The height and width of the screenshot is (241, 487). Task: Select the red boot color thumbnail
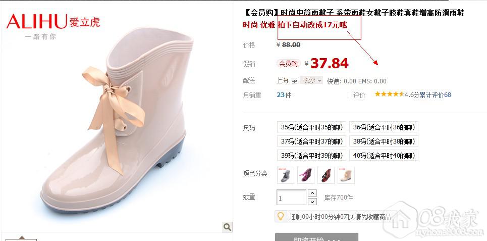(x=326, y=175)
